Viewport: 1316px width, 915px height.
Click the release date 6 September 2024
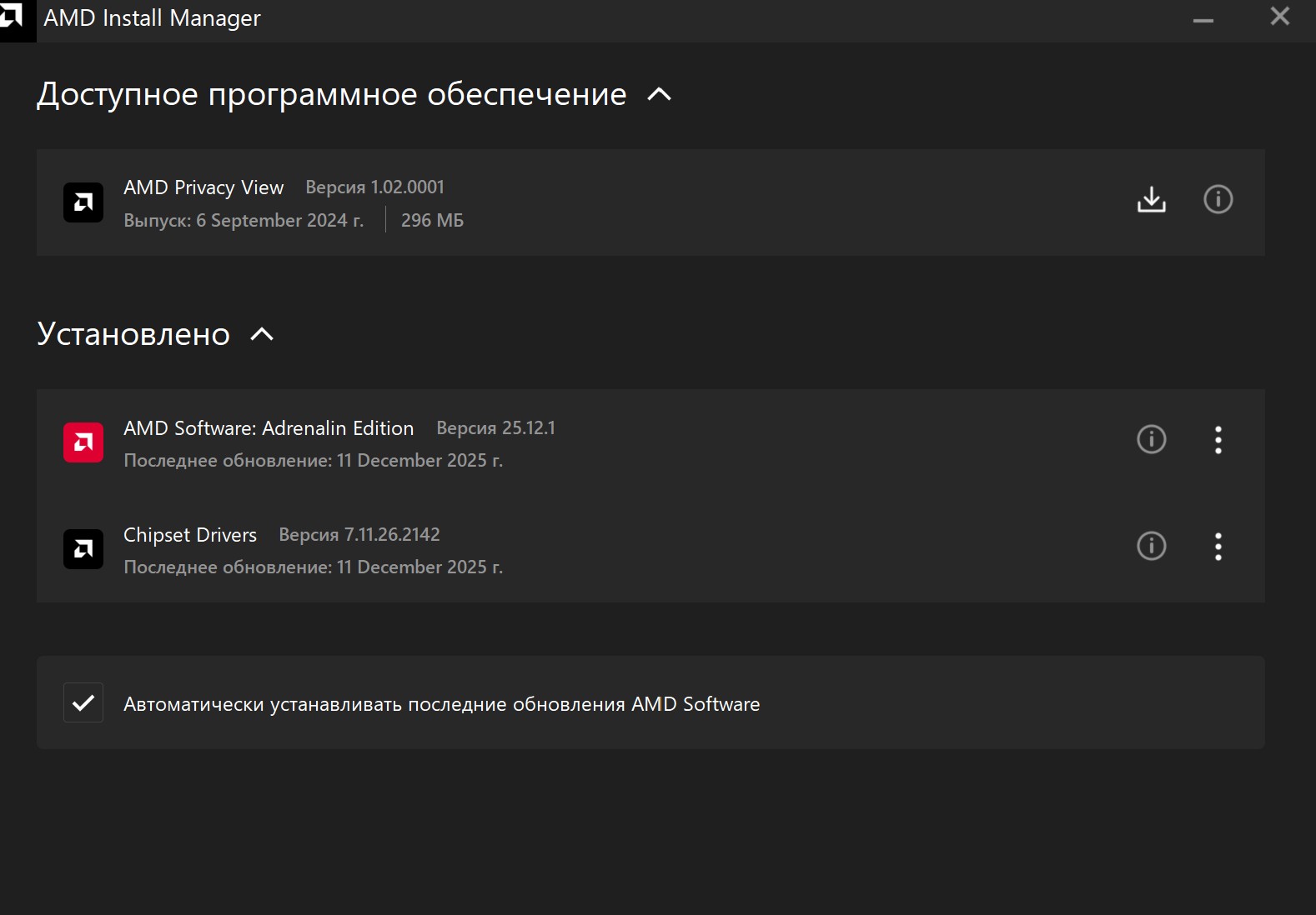coord(244,220)
